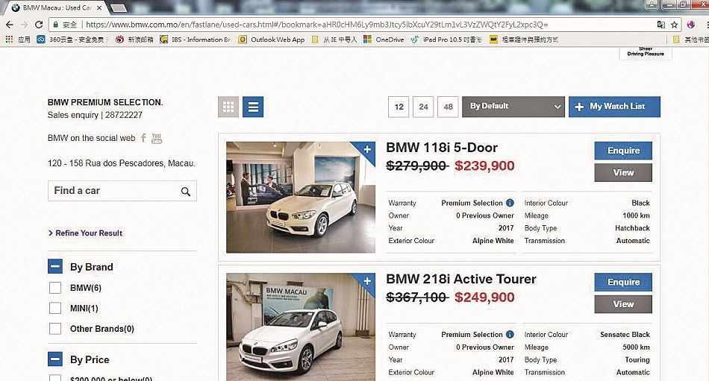Tick the Other Brands(0) checkbox
The height and width of the screenshot is (381, 709).
55,329
